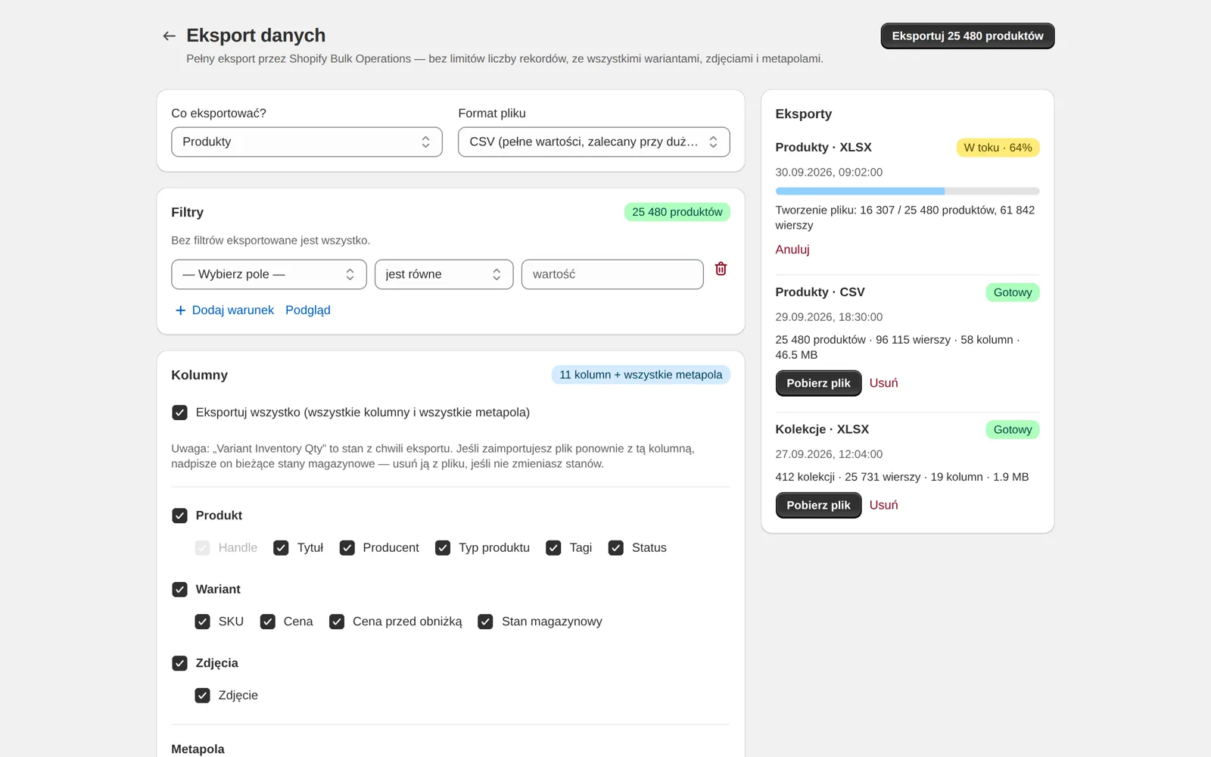This screenshot has height=757, width=1211.
Task: Click the "W toku · 64%" status badge
Action: [998, 148]
